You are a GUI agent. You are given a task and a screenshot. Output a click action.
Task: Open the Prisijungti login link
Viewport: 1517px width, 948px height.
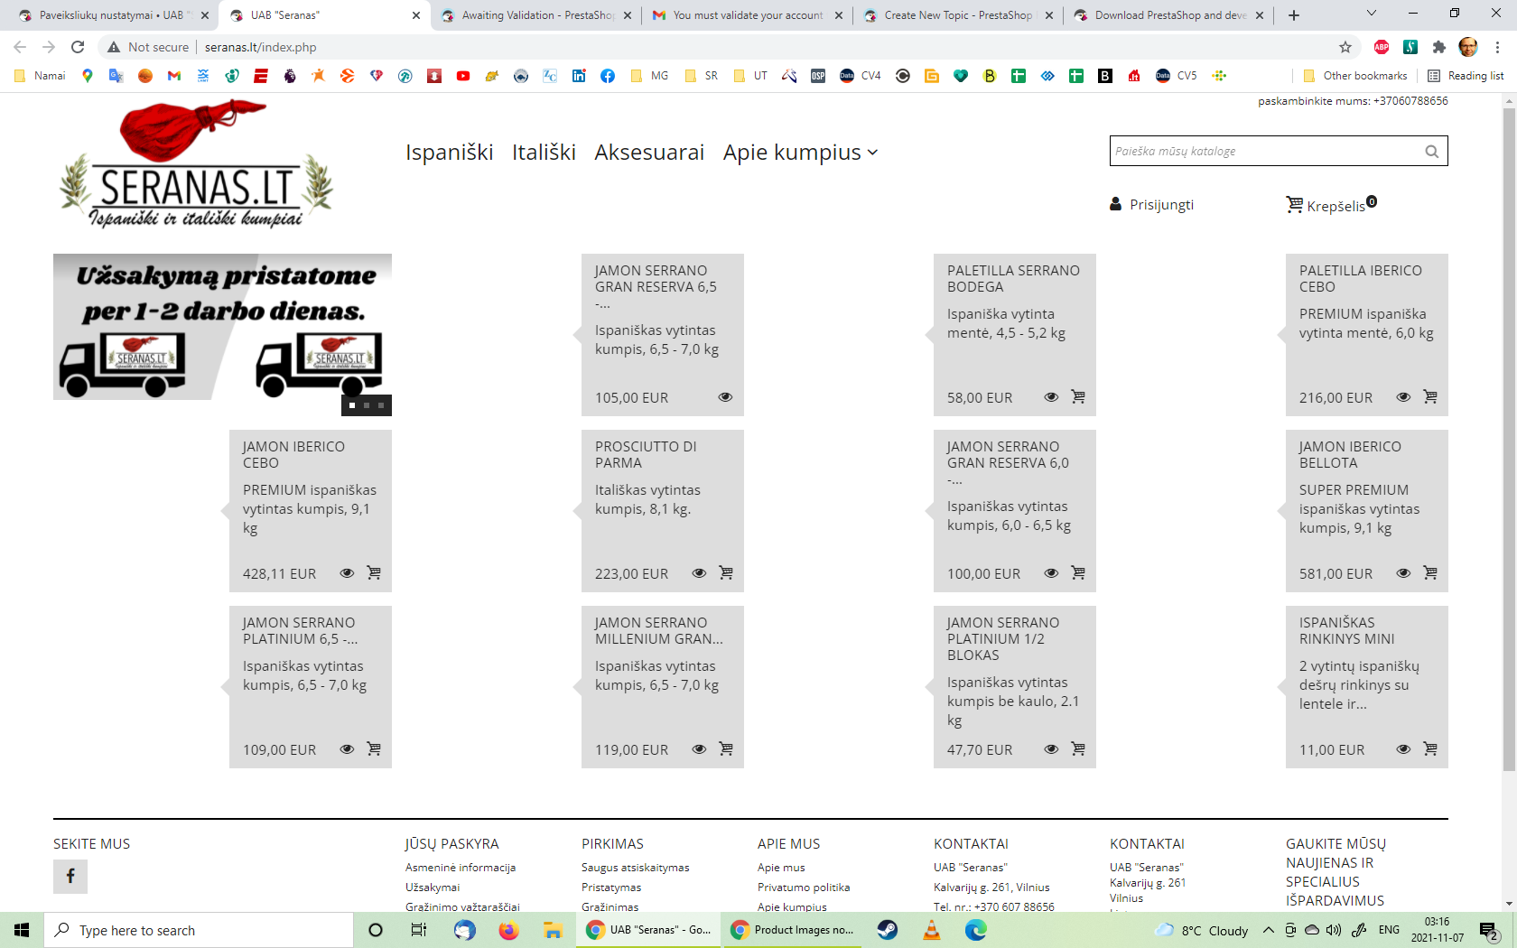(1161, 205)
